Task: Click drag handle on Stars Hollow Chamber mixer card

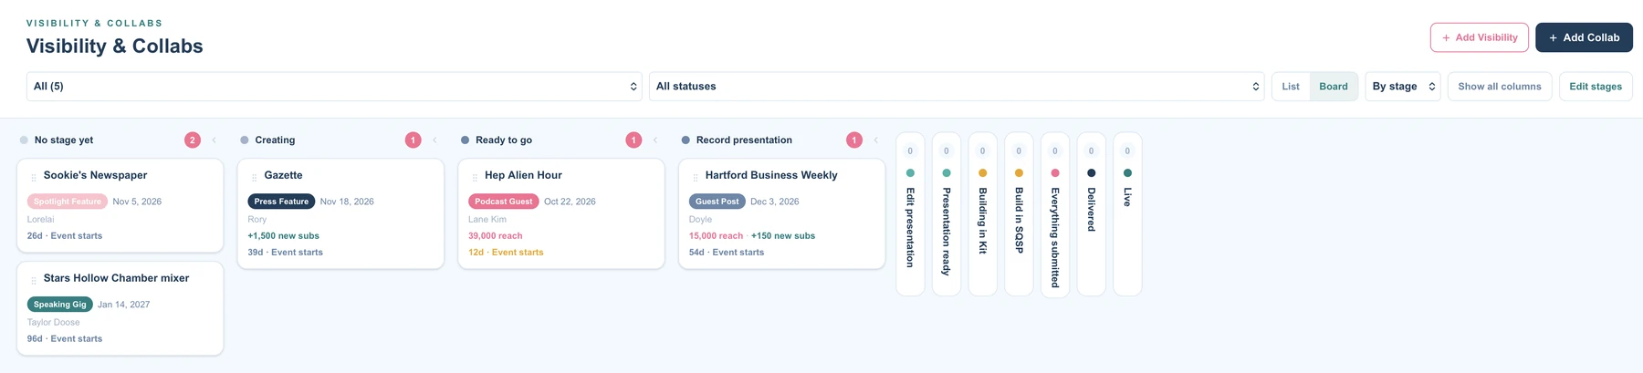Action: pyautogui.click(x=34, y=280)
